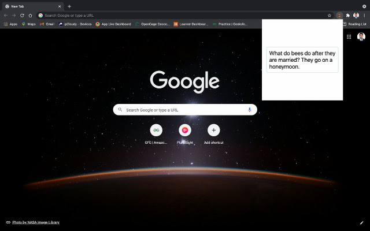Viewport: 370px width, 231px height.
Task: Click Add shortcut button
Action: [x=213, y=134]
